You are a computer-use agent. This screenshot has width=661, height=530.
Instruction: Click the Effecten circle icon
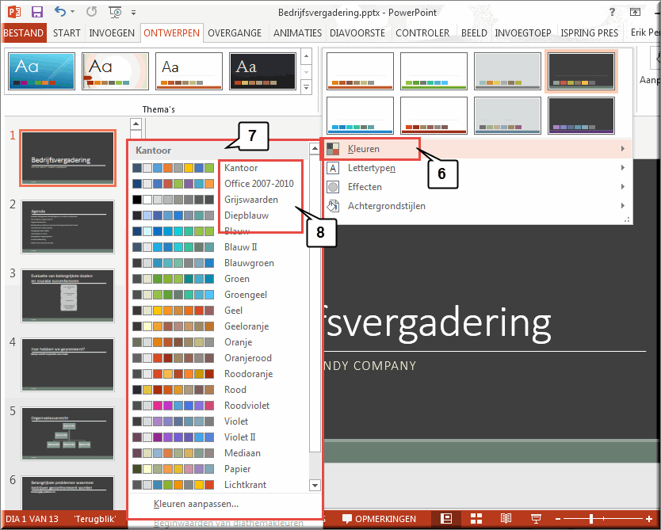point(333,187)
